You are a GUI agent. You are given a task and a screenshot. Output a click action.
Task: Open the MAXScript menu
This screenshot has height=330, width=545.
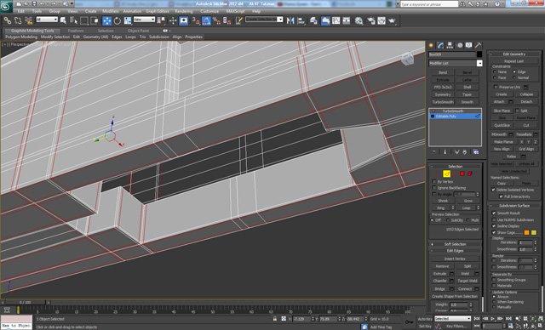235,11
